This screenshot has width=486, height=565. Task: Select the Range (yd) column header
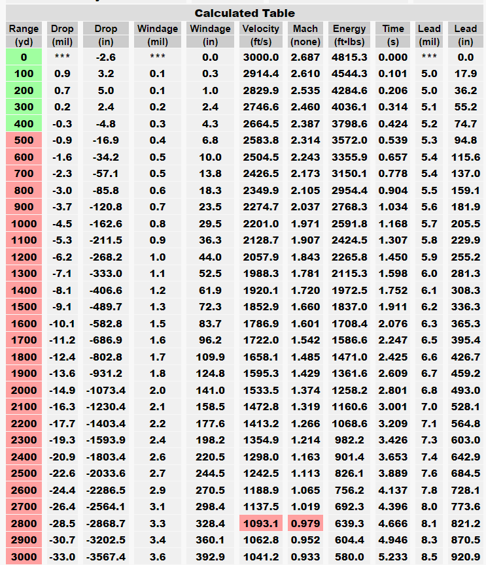pyautogui.click(x=24, y=35)
